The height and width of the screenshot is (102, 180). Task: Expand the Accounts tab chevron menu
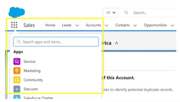tap(106, 25)
